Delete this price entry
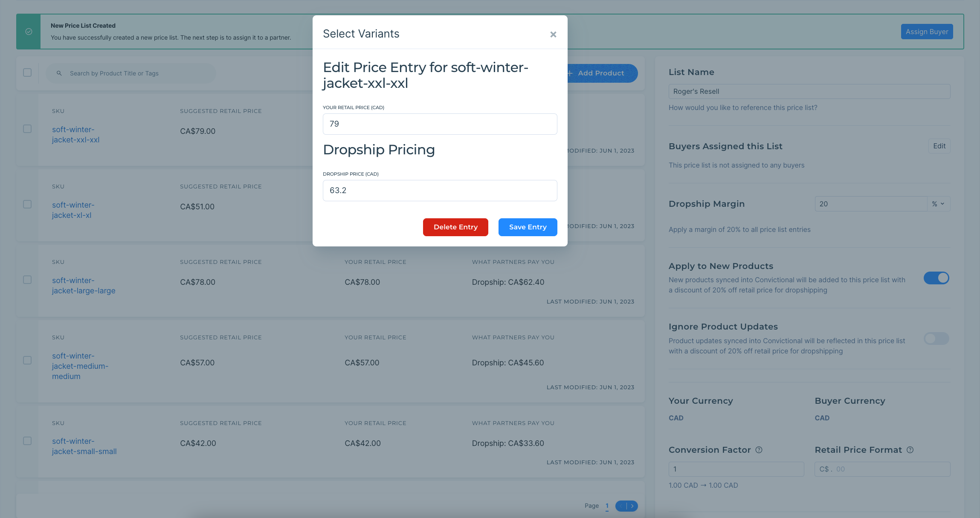The width and height of the screenshot is (980, 518). coord(455,227)
